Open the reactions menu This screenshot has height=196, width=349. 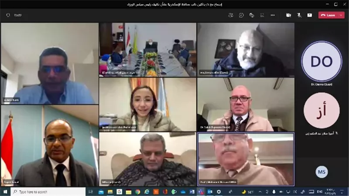click(x=252, y=15)
